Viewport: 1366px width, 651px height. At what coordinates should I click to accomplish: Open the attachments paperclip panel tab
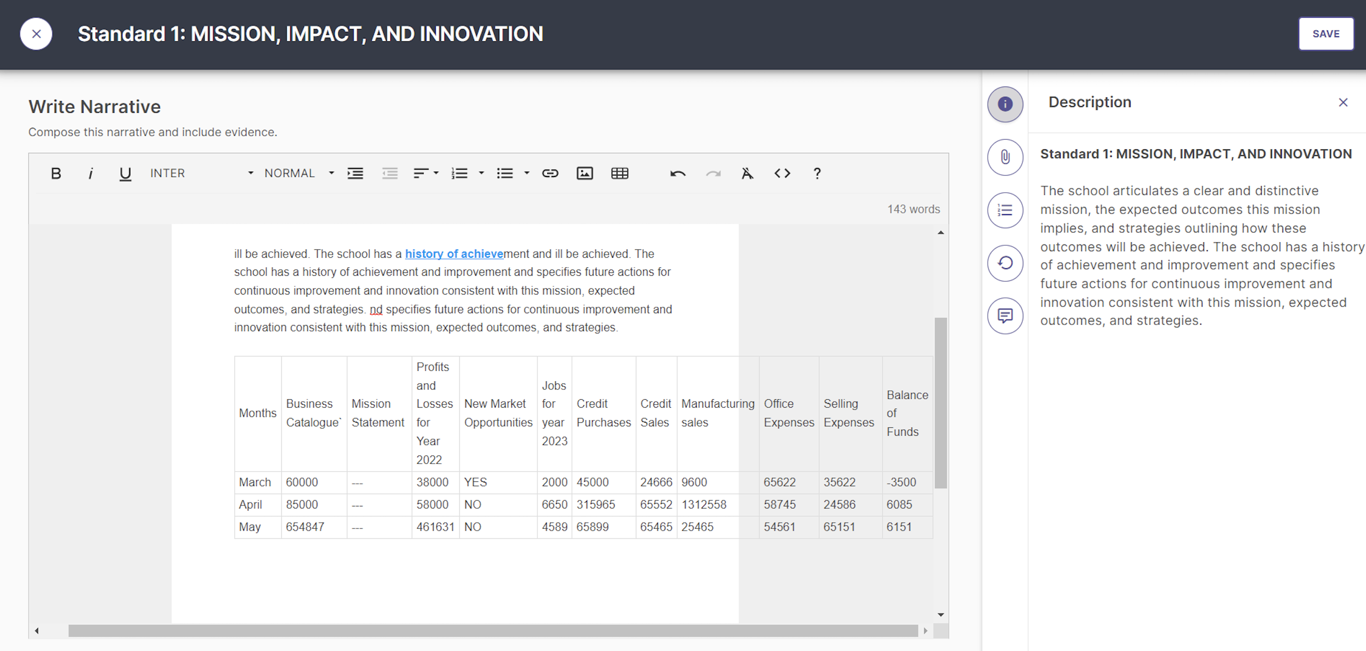point(1005,157)
